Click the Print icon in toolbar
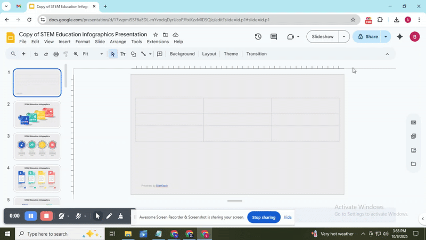426x240 pixels. 56,54
